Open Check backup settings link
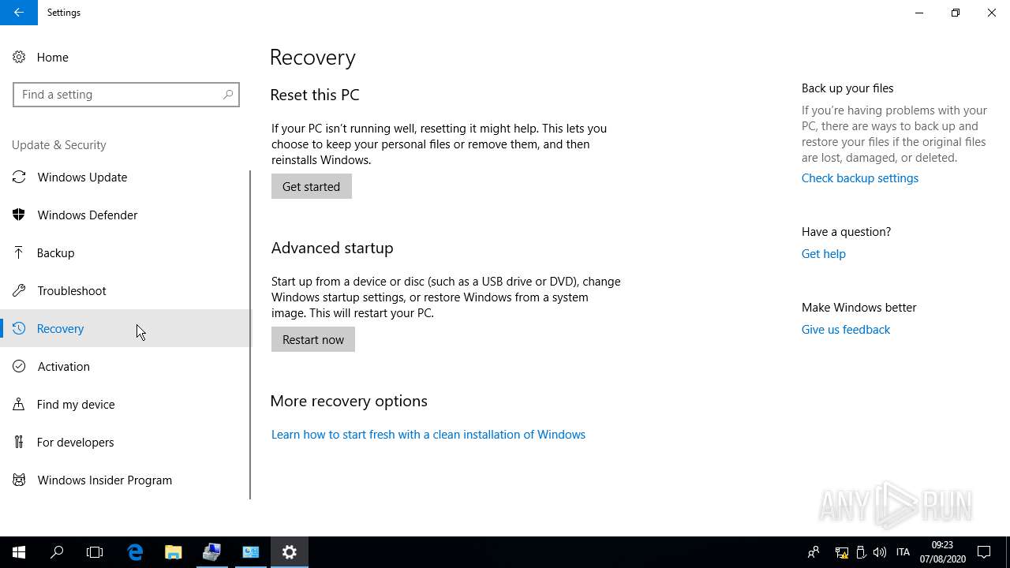1010x568 pixels. [860, 178]
